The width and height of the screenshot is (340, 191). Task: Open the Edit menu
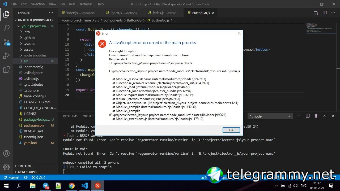coord(24,4)
